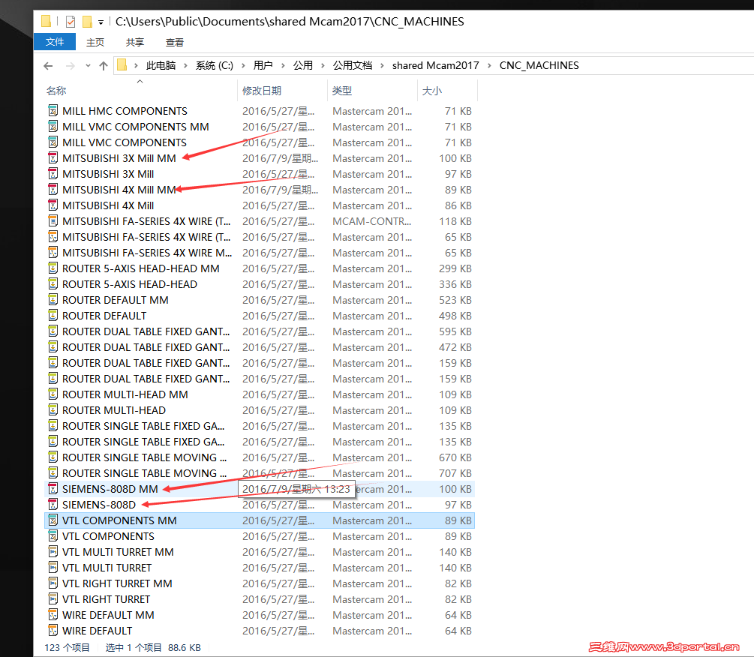Open the 文件 ribbon tab
This screenshot has height=657, width=754.
point(54,42)
